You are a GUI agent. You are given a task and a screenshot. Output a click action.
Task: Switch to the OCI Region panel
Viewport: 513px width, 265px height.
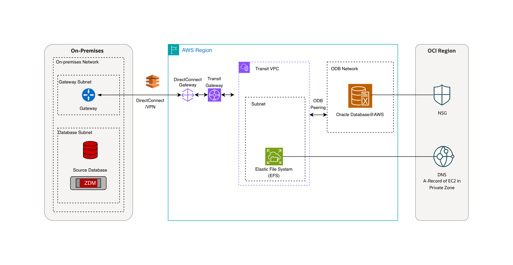tap(442, 51)
